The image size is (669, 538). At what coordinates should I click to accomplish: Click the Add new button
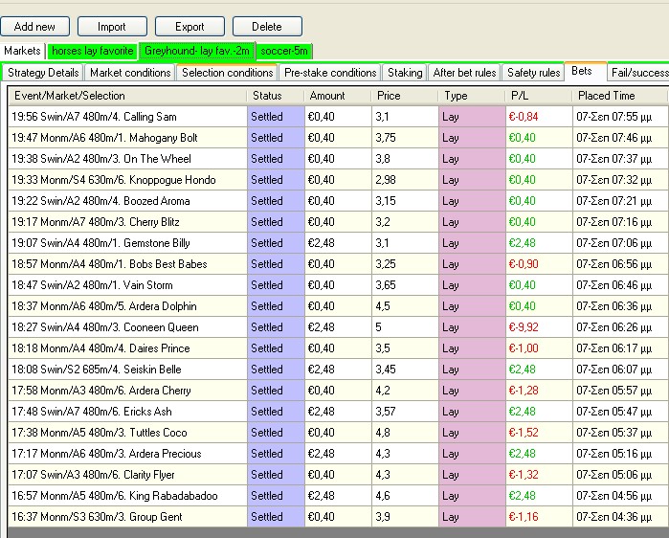pos(35,27)
